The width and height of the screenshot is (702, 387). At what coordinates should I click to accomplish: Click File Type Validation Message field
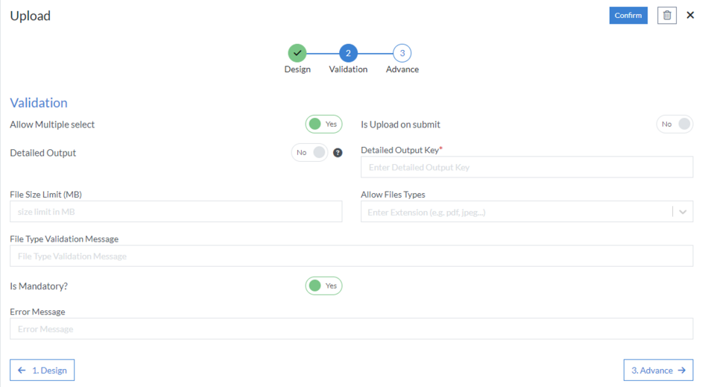pyautogui.click(x=351, y=256)
